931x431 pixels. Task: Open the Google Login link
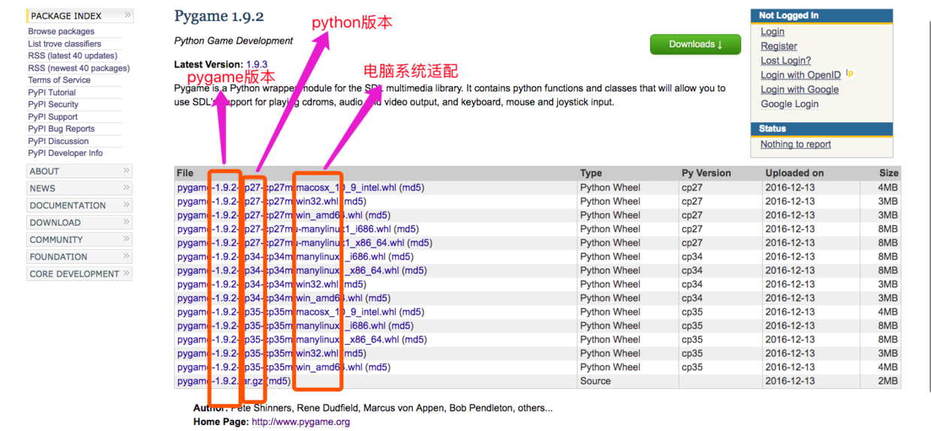(789, 103)
